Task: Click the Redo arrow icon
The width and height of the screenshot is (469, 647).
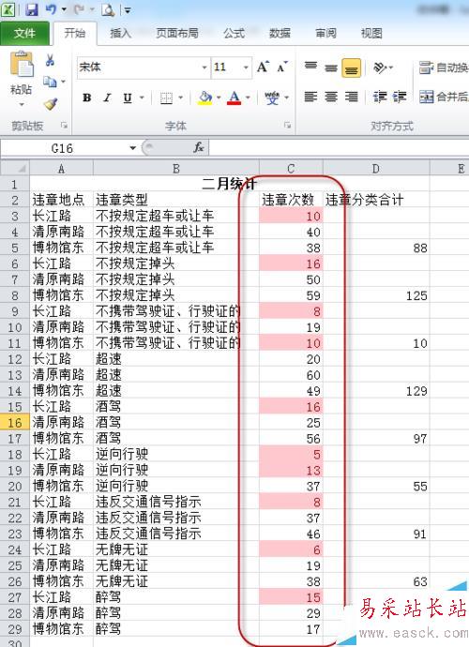Action: tap(80, 9)
